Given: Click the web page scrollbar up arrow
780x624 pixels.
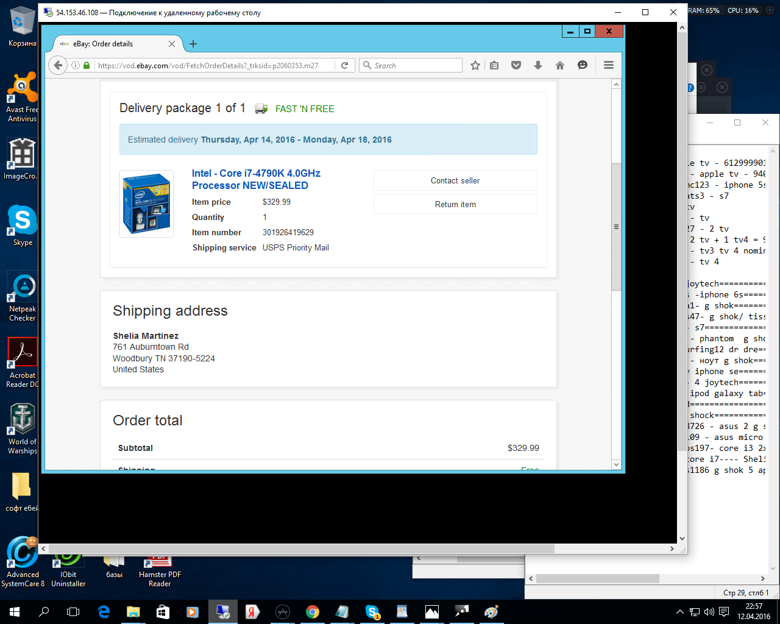Looking at the screenshot, I should 616,85.
